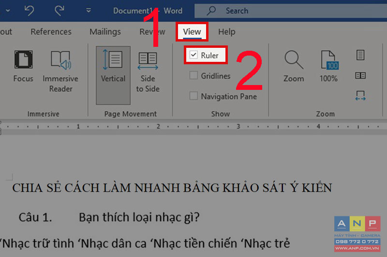Click the Search box in title bar
The image size is (387, 257).
(291, 11)
